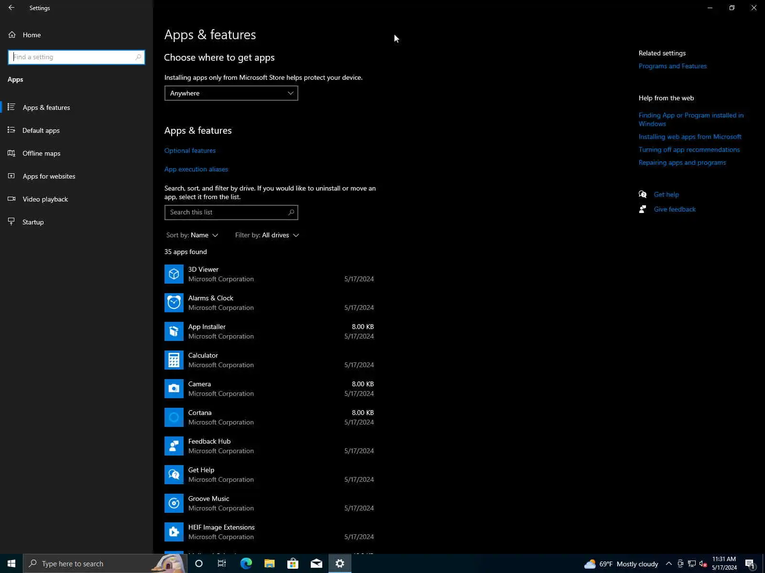Focus the Find a setting search box
Screen dimensions: 765x573
[x=76, y=57]
